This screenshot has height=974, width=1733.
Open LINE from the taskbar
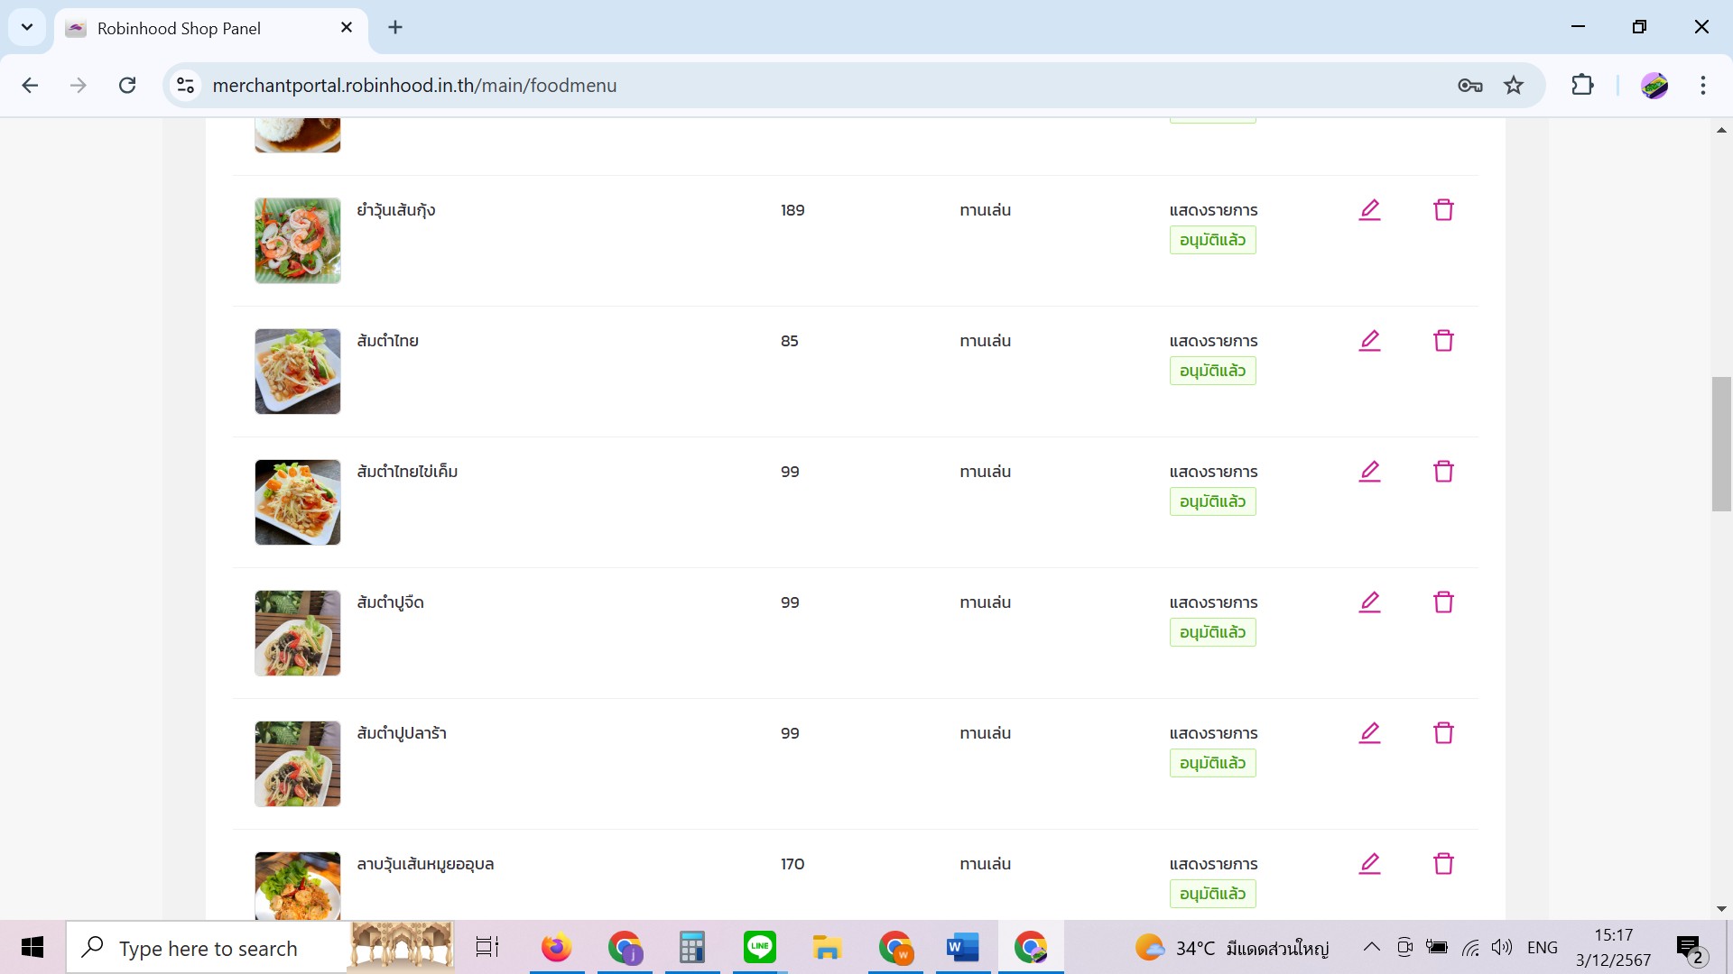760,947
